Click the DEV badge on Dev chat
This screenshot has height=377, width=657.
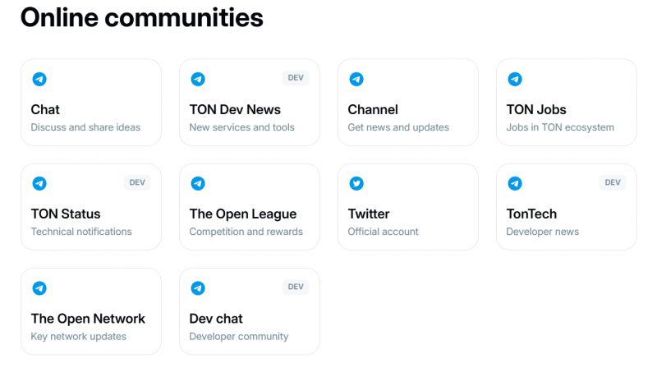point(296,287)
